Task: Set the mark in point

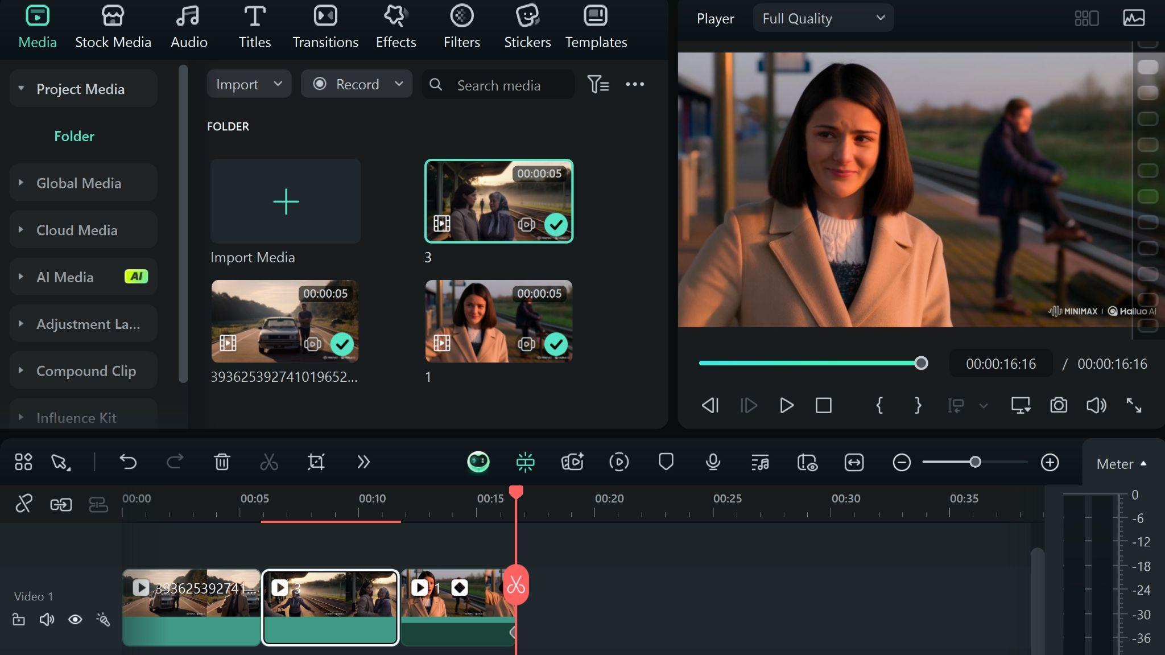Action: tap(879, 405)
